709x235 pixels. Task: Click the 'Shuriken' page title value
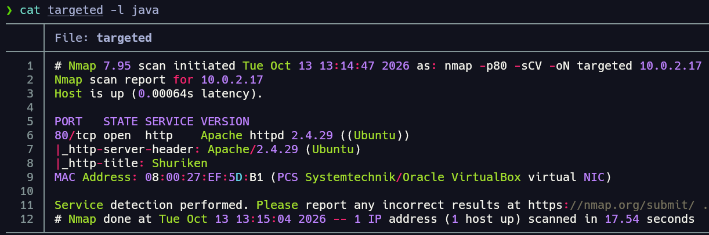[180, 163]
